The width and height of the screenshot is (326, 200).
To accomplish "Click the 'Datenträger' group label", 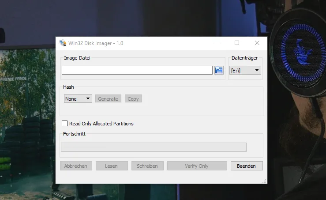I will click(244, 58).
